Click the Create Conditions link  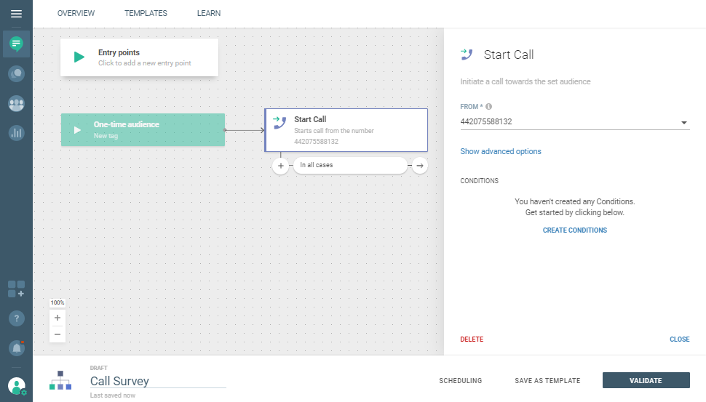(574, 230)
